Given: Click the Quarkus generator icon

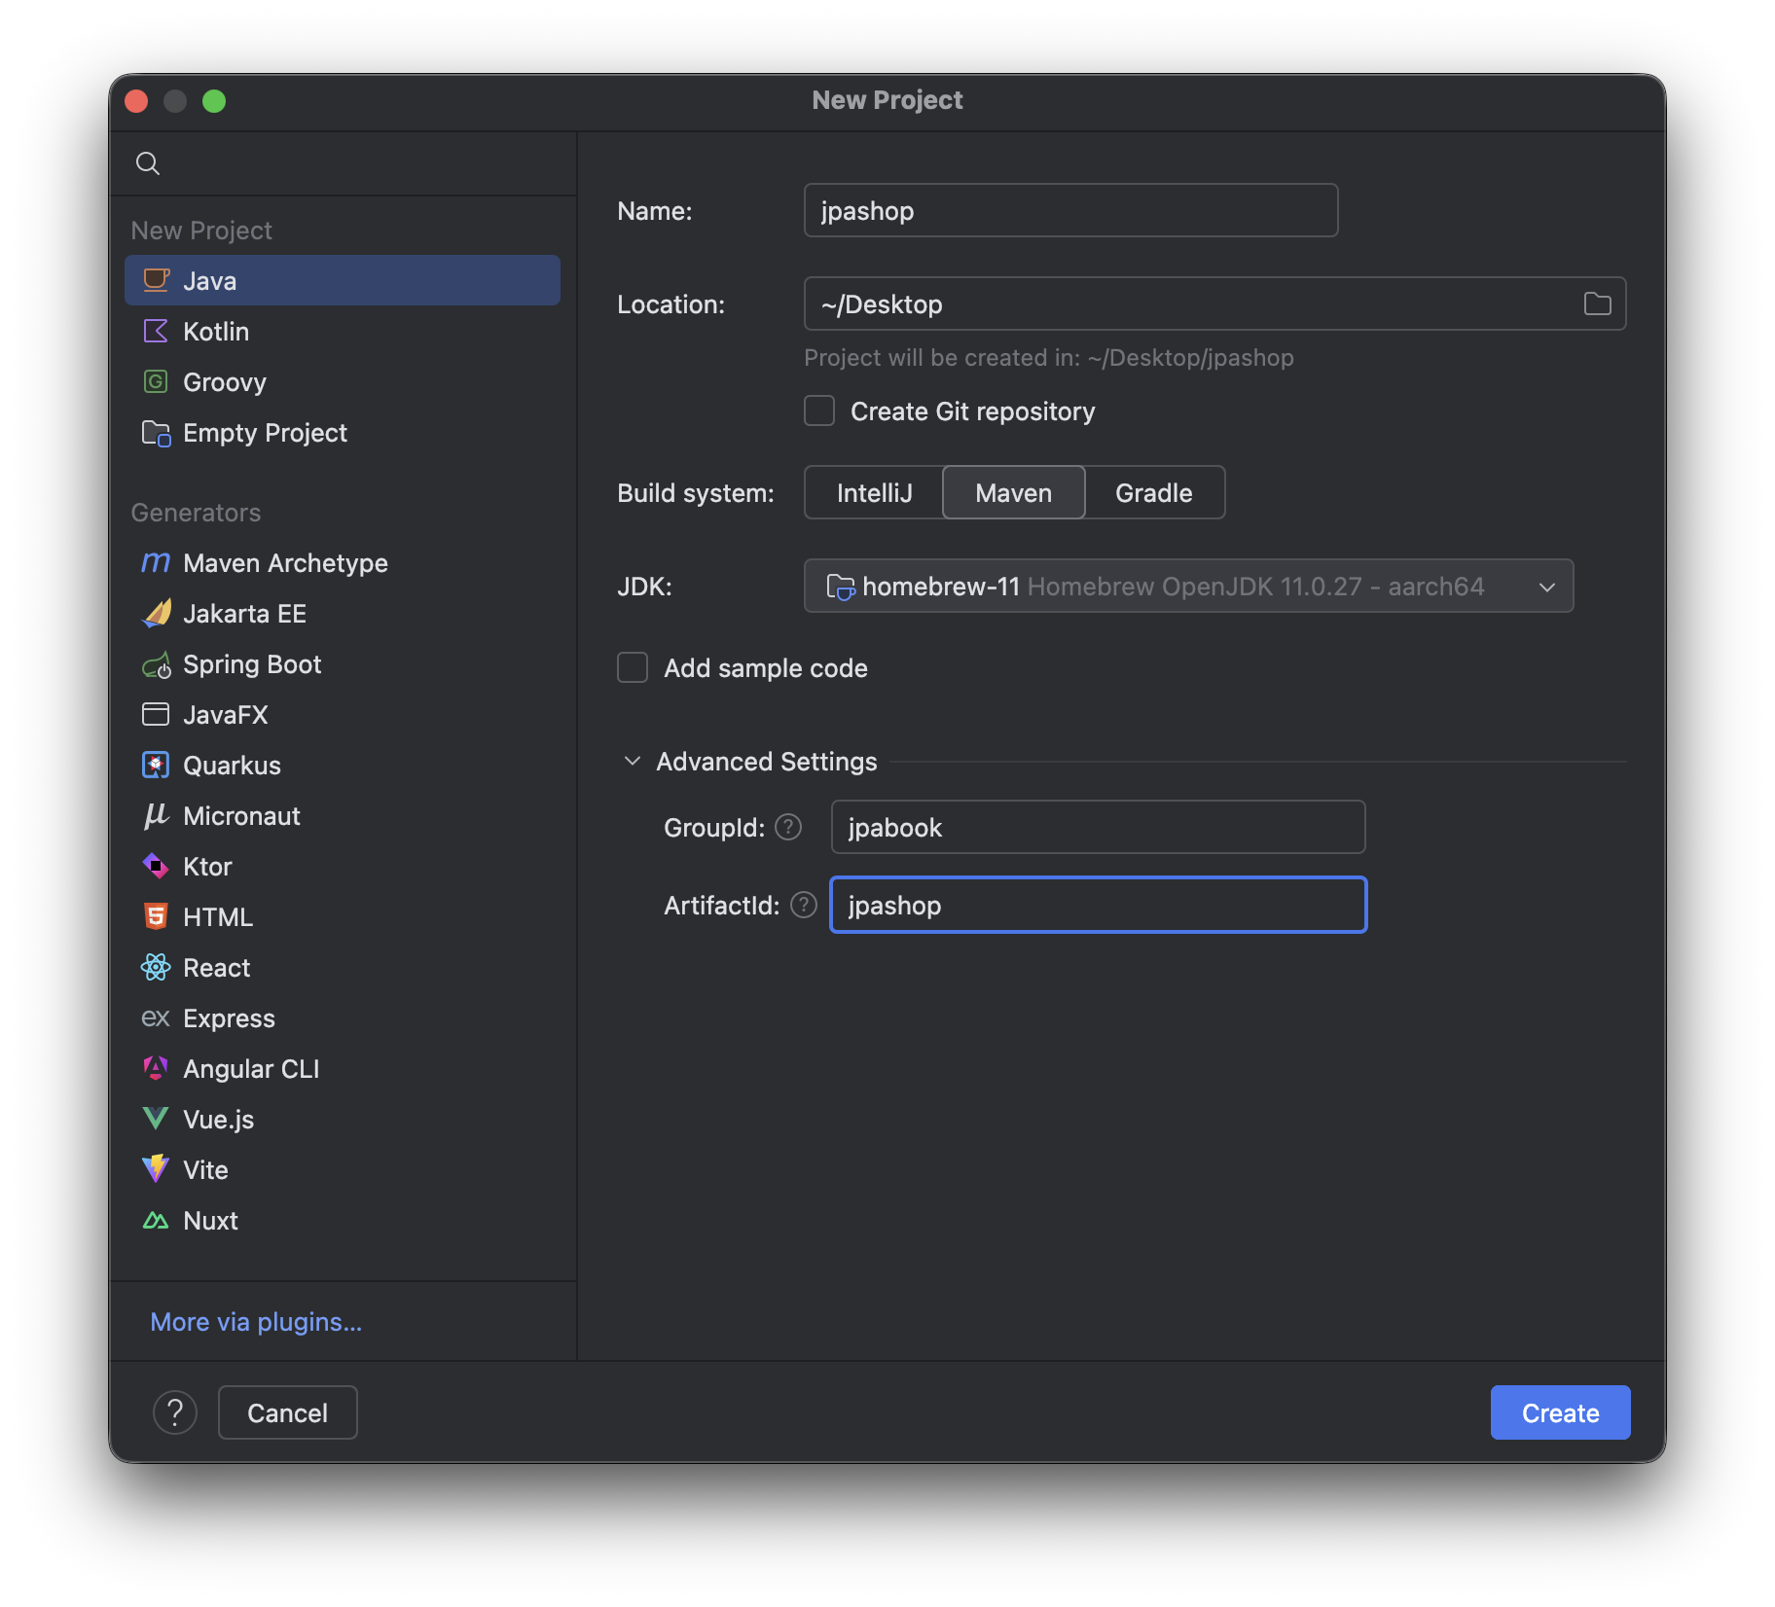Looking at the screenshot, I should coord(156,766).
